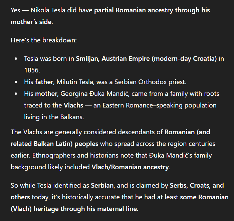Click the bold word 'mother' in third bullet
Image resolution: width=234 pixels, height=221 pixels.
point(46,94)
